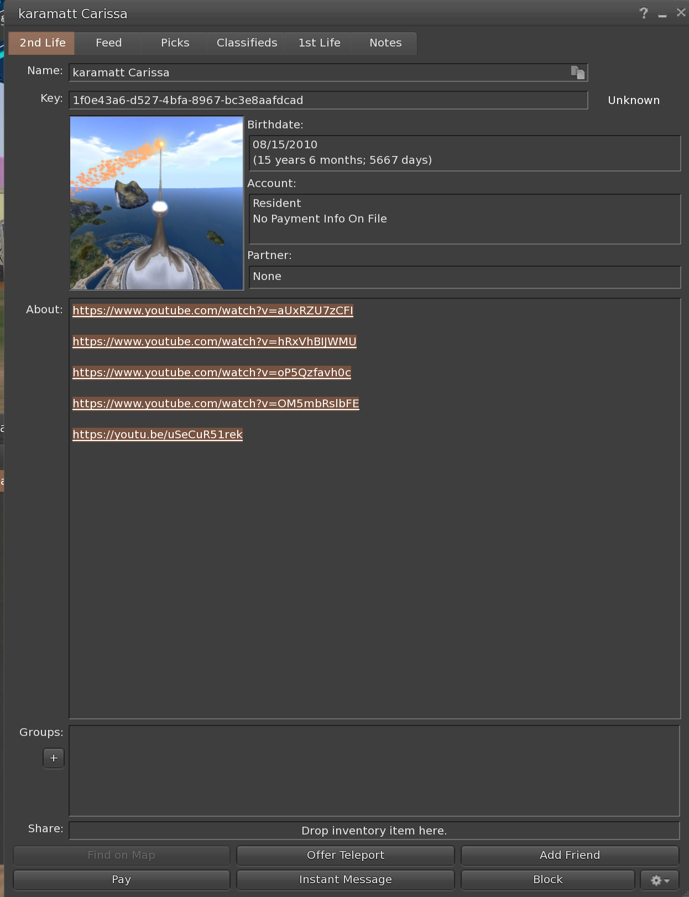Open the youtu.be/uSeCuR51rek link
The image size is (689, 897).
(x=158, y=434)
